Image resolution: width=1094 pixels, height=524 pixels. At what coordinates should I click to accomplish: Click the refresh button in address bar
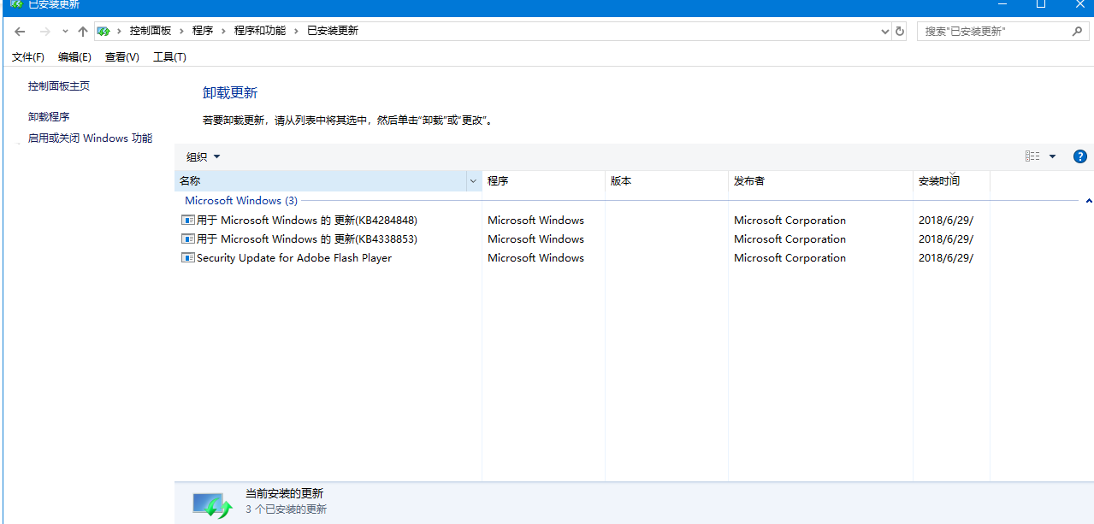pyautogui.click(x=899, y=31)
